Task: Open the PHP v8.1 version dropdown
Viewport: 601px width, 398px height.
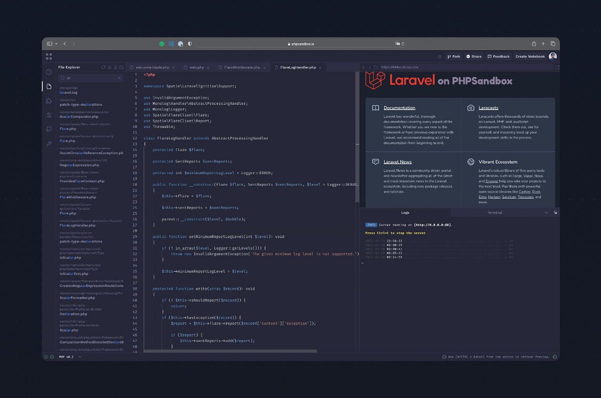Action: coord(70,357)
